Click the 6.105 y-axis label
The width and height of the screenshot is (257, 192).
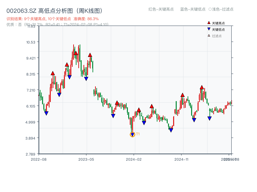click(31, 106)
